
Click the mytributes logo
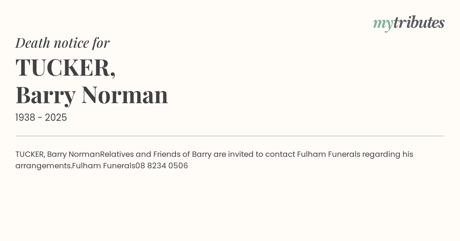pos(409,23)
